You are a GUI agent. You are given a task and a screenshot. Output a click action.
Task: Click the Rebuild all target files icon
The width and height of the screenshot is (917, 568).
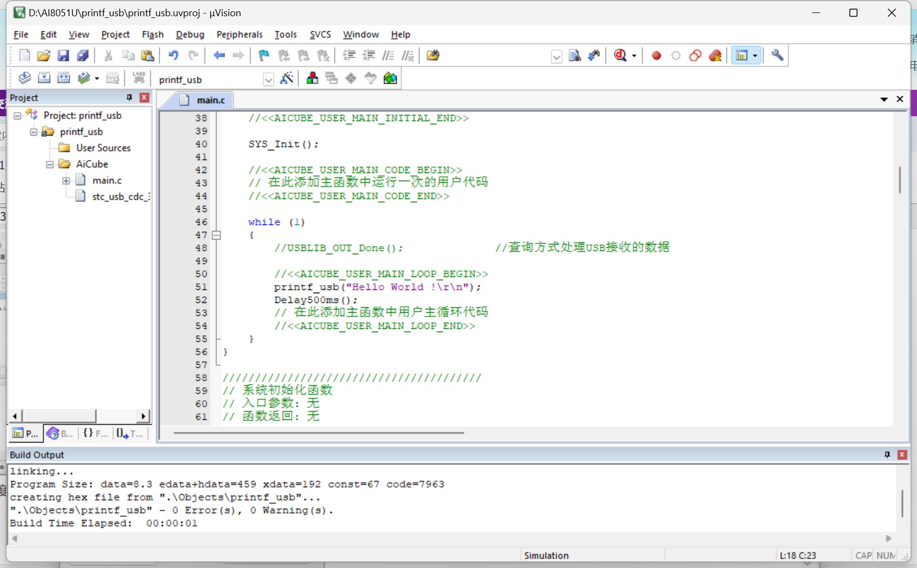click(x=64, y=78)
